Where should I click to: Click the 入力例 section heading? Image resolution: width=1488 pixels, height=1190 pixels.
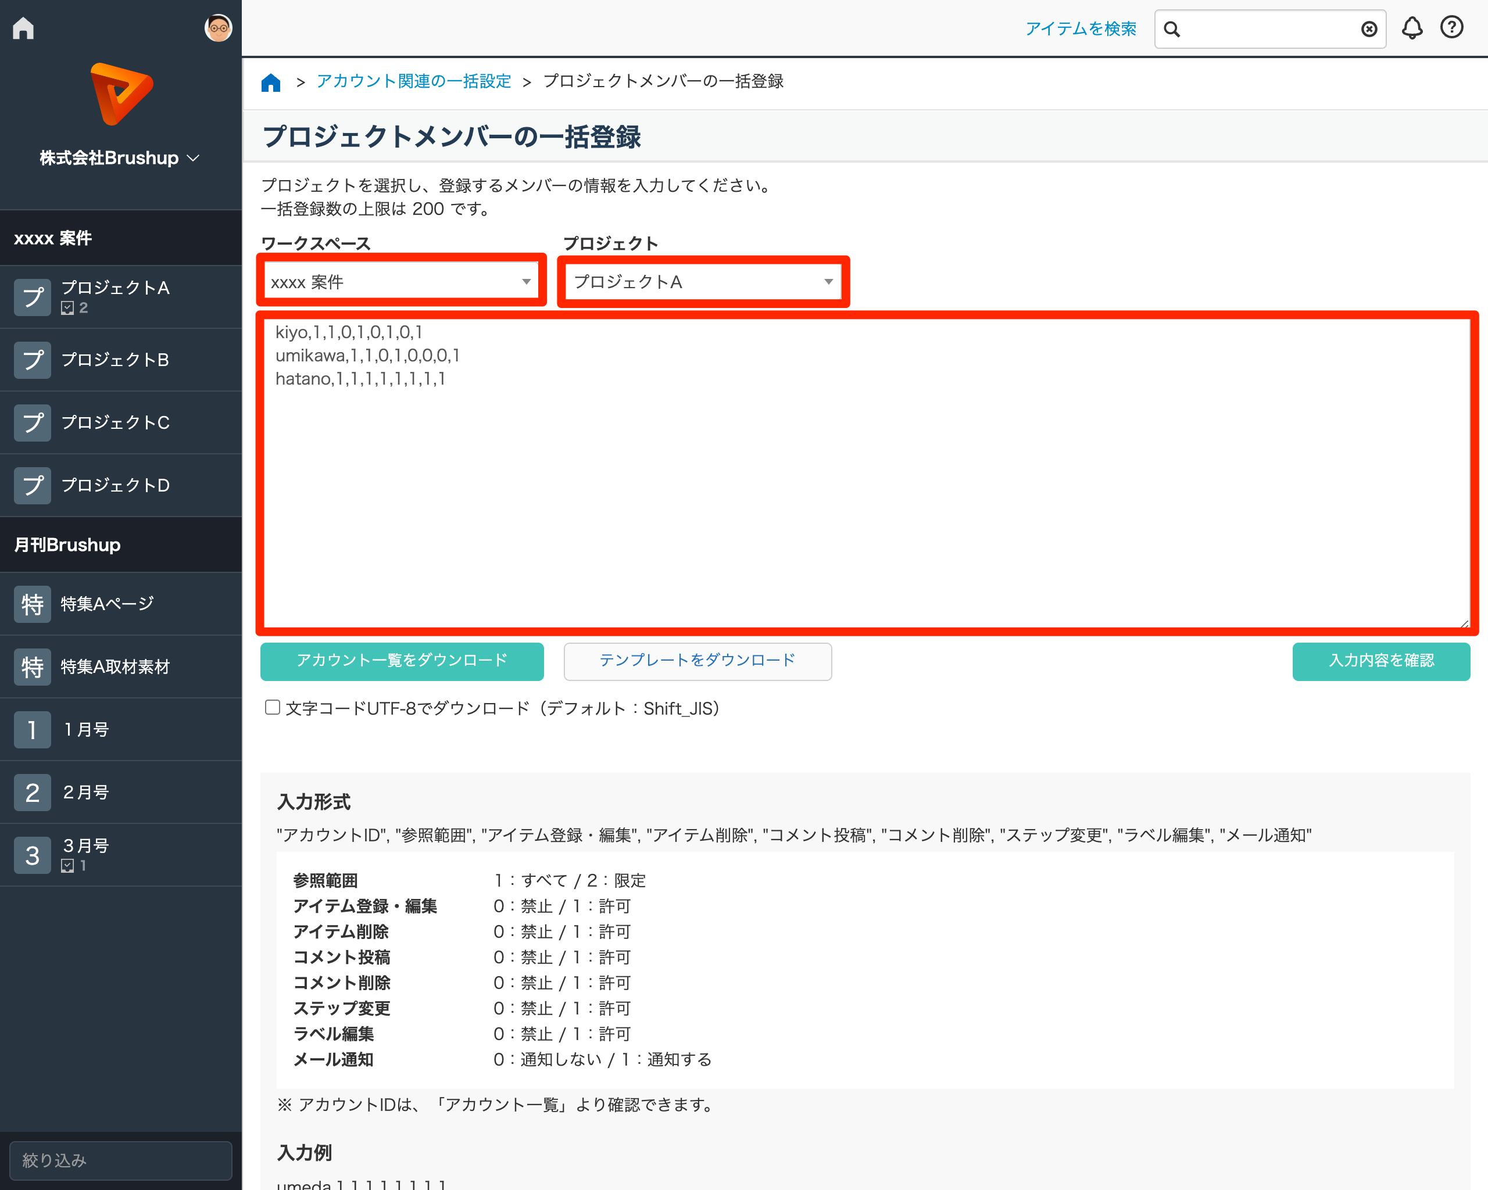(x=305, y=1153)
